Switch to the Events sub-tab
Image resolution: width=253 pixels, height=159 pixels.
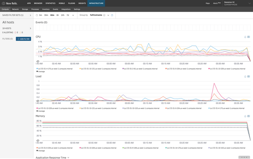point(55,9)
